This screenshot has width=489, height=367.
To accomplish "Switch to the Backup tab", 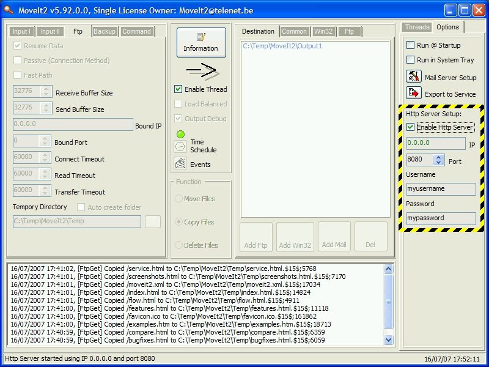I will 105,32.
